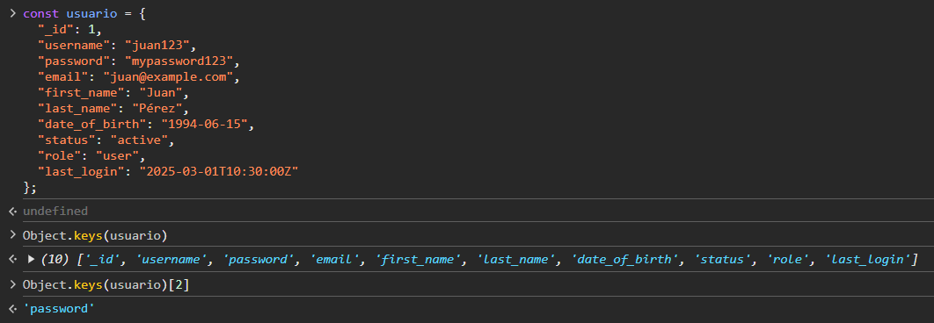The image size is (934, 323).
Task: Click 'email' in the array output
Action: [336, 259]
